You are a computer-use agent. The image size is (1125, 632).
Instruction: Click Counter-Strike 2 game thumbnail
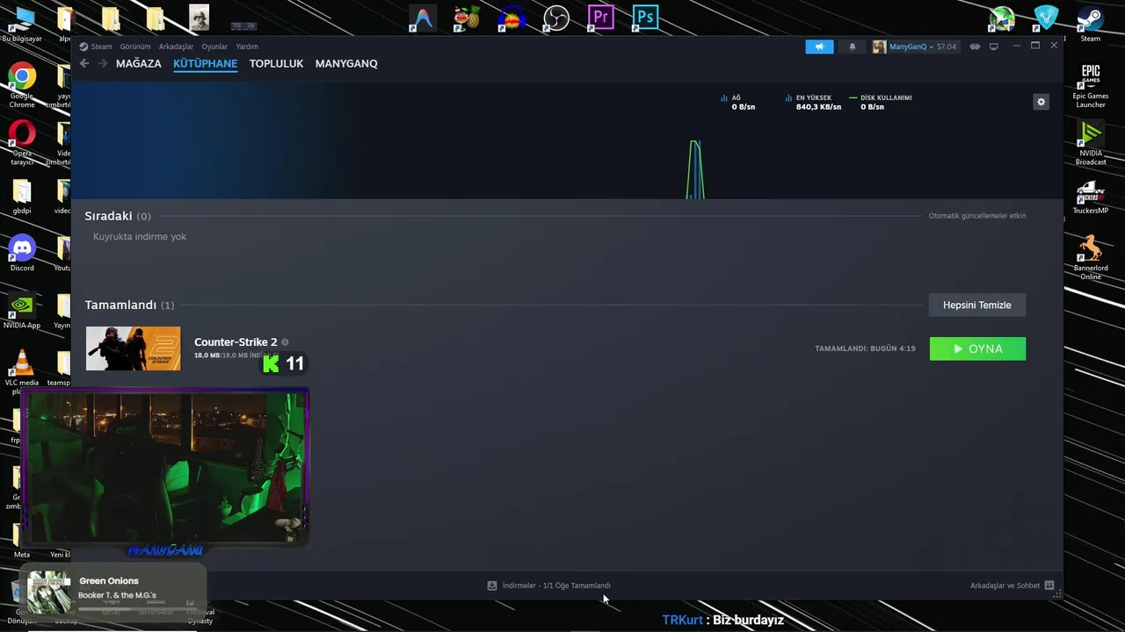coord(133,348)
